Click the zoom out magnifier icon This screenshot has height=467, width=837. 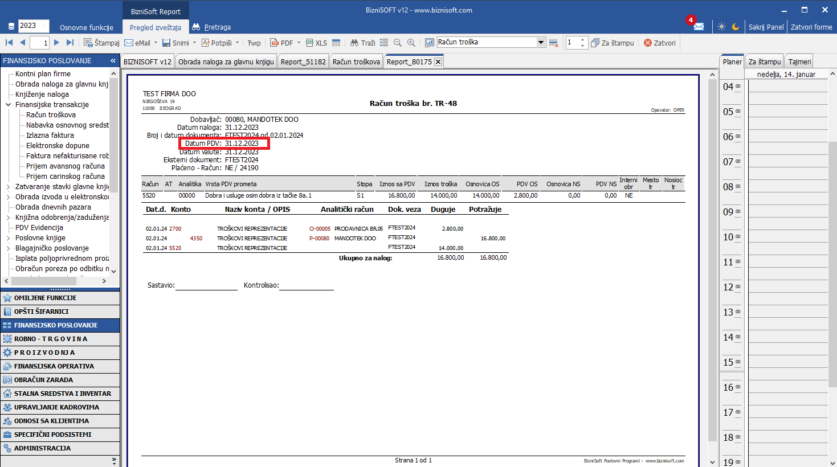click(x=398, y=43)
